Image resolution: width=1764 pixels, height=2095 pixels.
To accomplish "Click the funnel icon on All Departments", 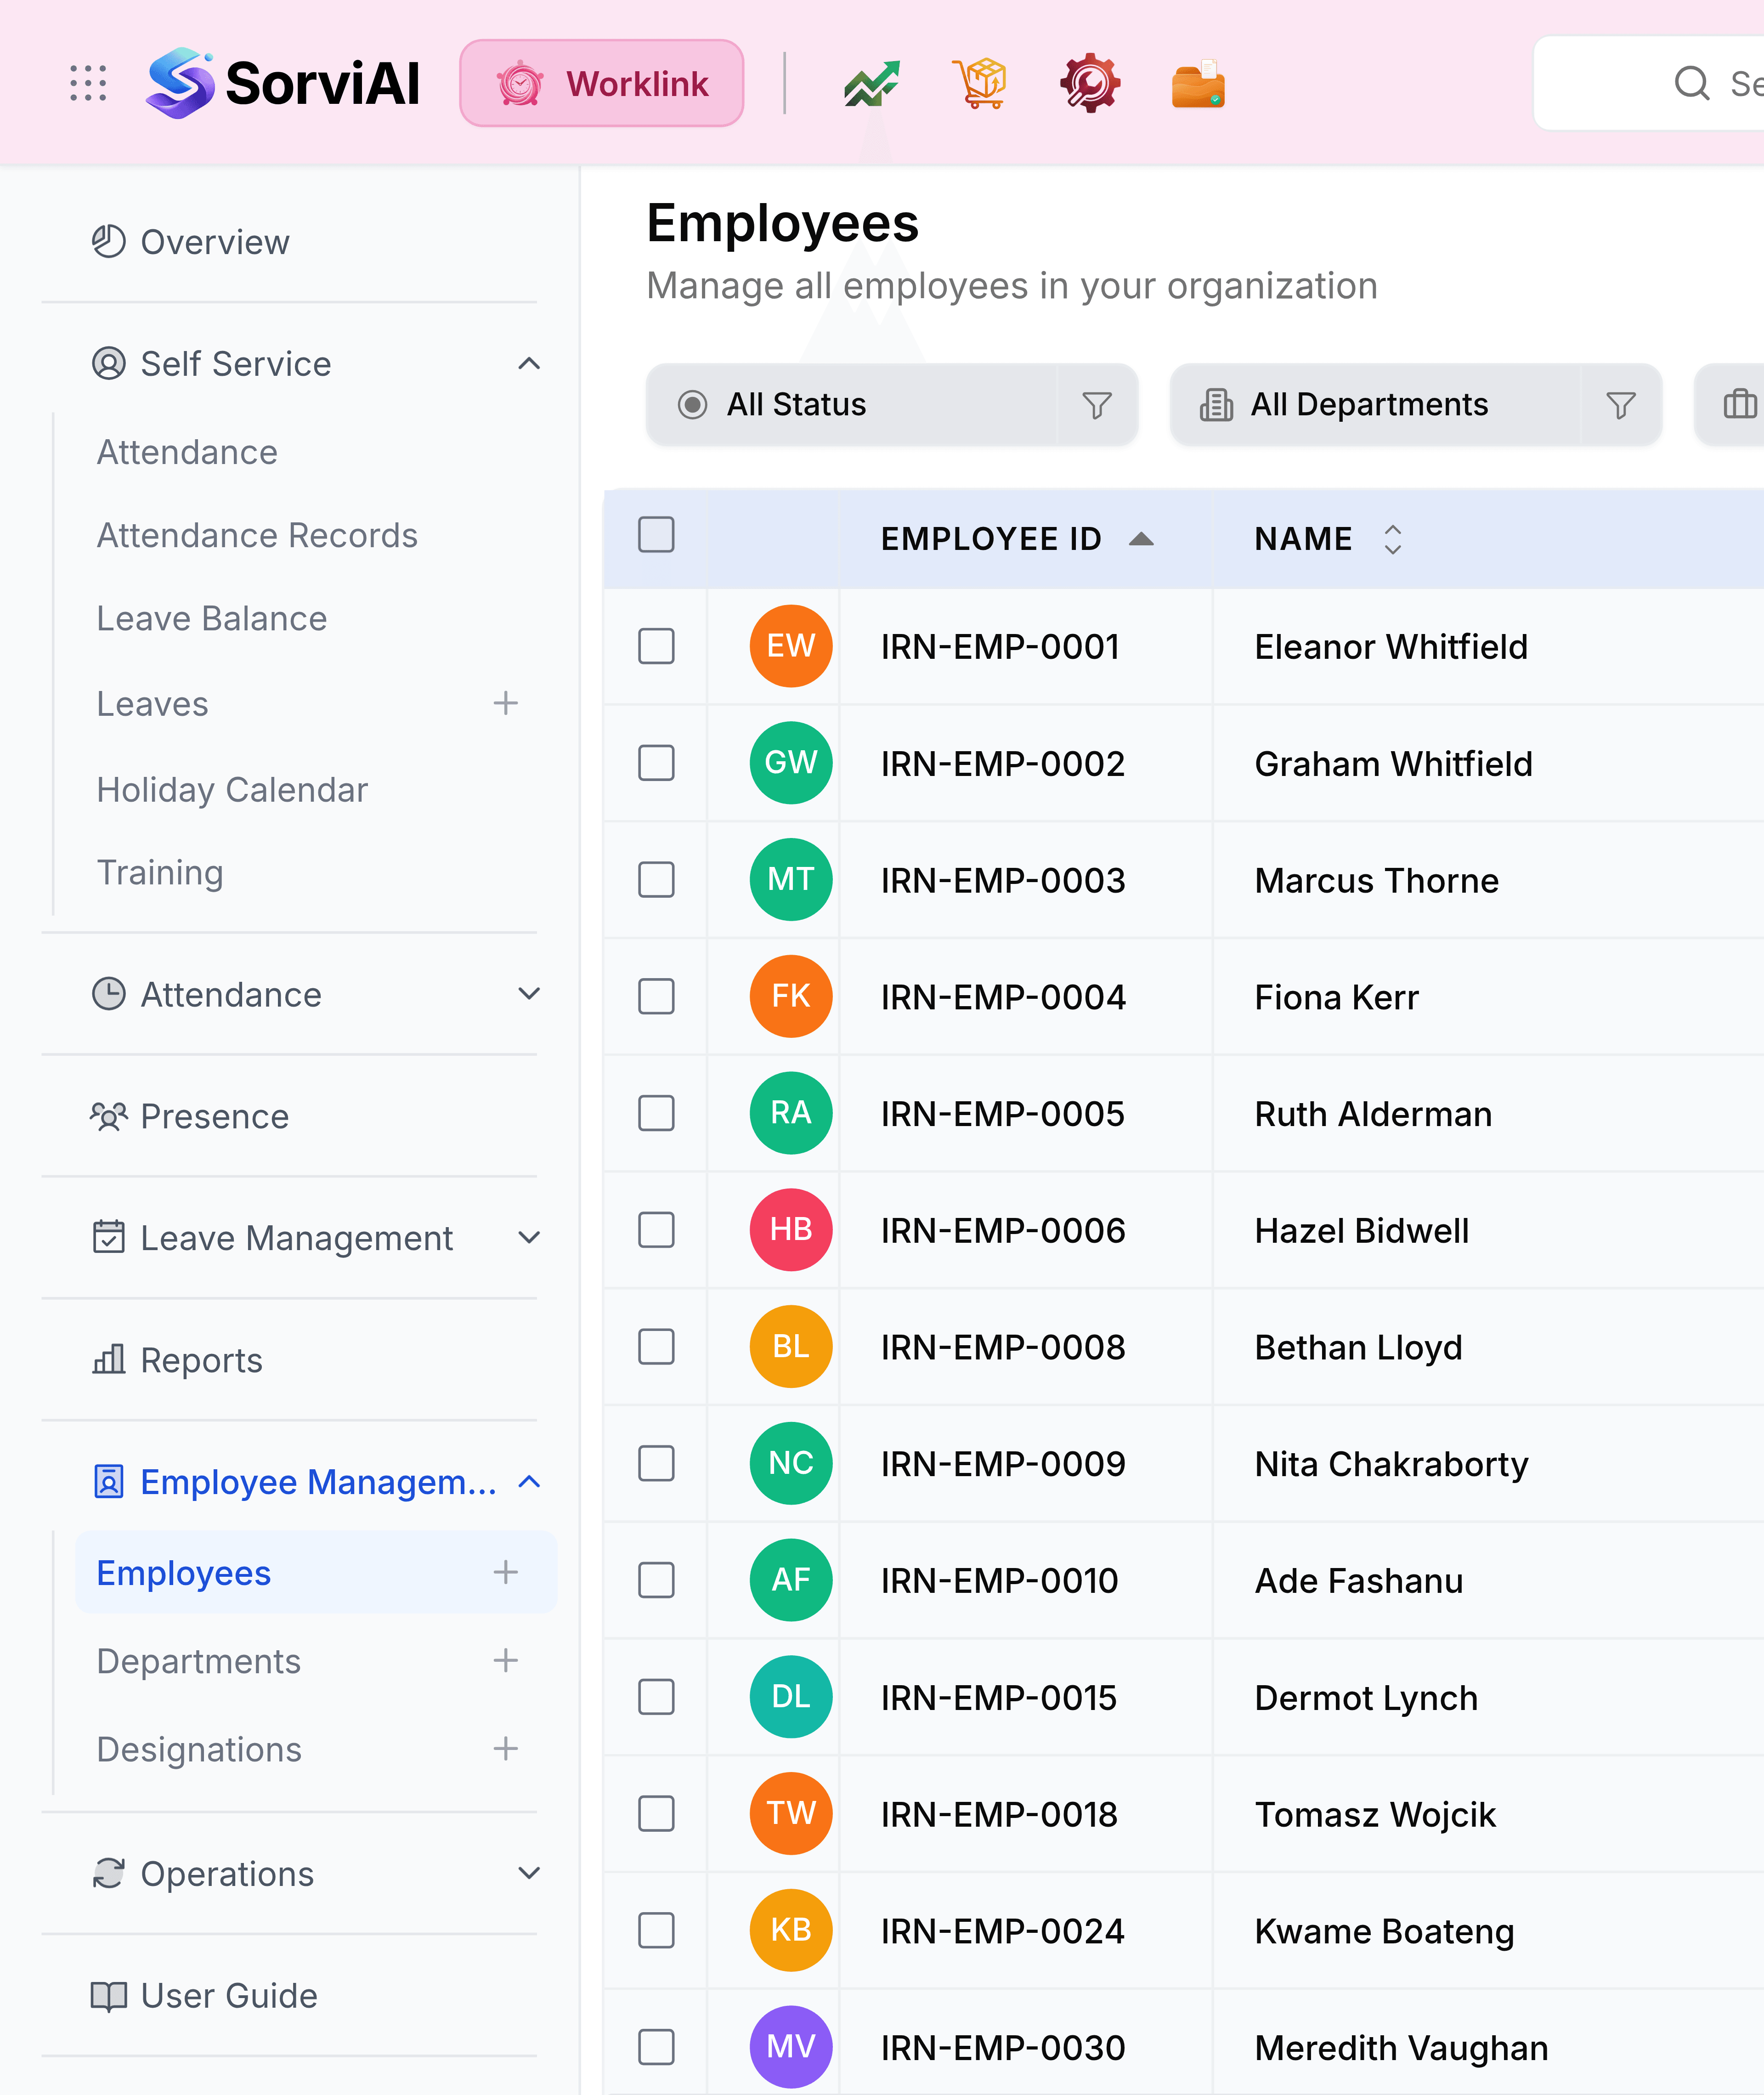I will coord(1621,405).
